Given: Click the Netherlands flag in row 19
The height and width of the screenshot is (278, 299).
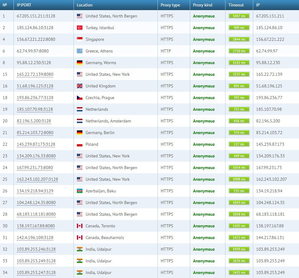Looking at the screenshot, I should click(x=79, y=109).
